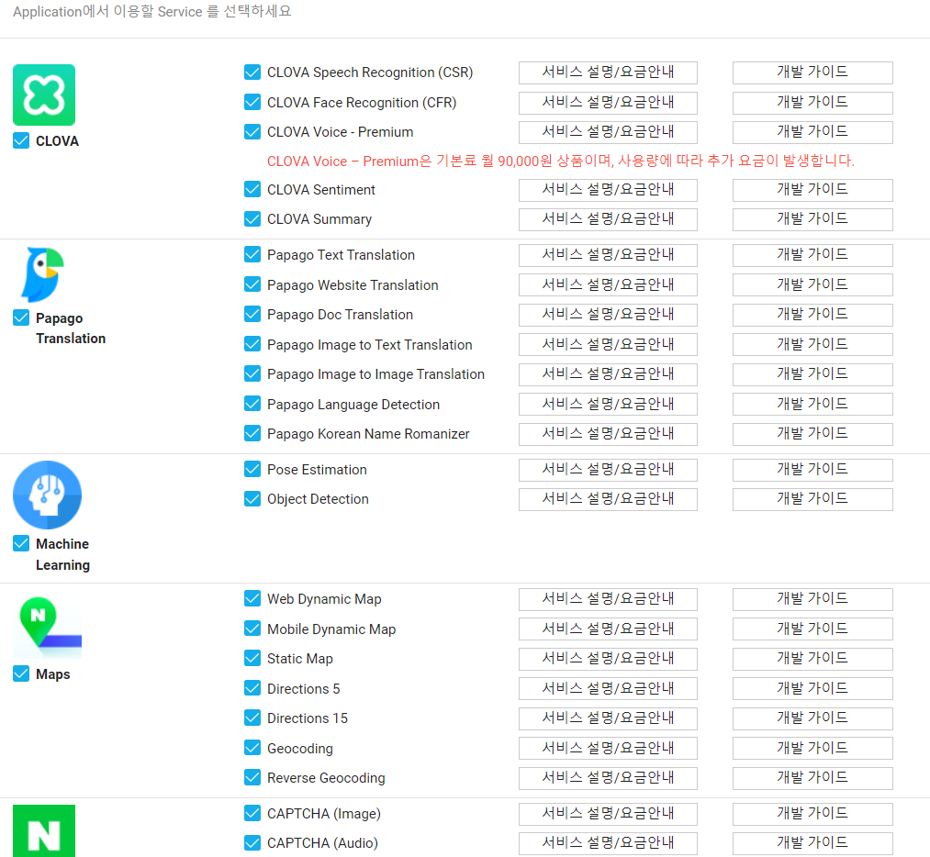This screenshot has height=857, width=930.
Task: Toggle Papago Korean Name Romanizer checkbox
Action: (x=252, y=433)
